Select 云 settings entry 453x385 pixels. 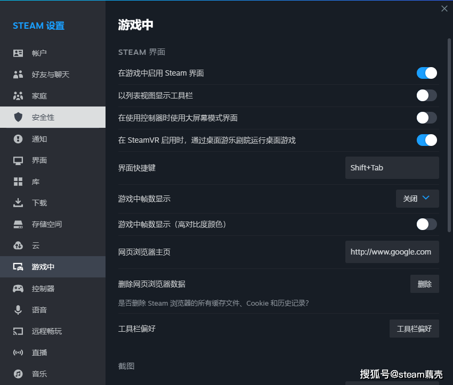click(x=53, y=245)
